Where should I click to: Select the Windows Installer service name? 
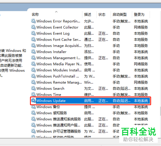(x=52, y=52)
